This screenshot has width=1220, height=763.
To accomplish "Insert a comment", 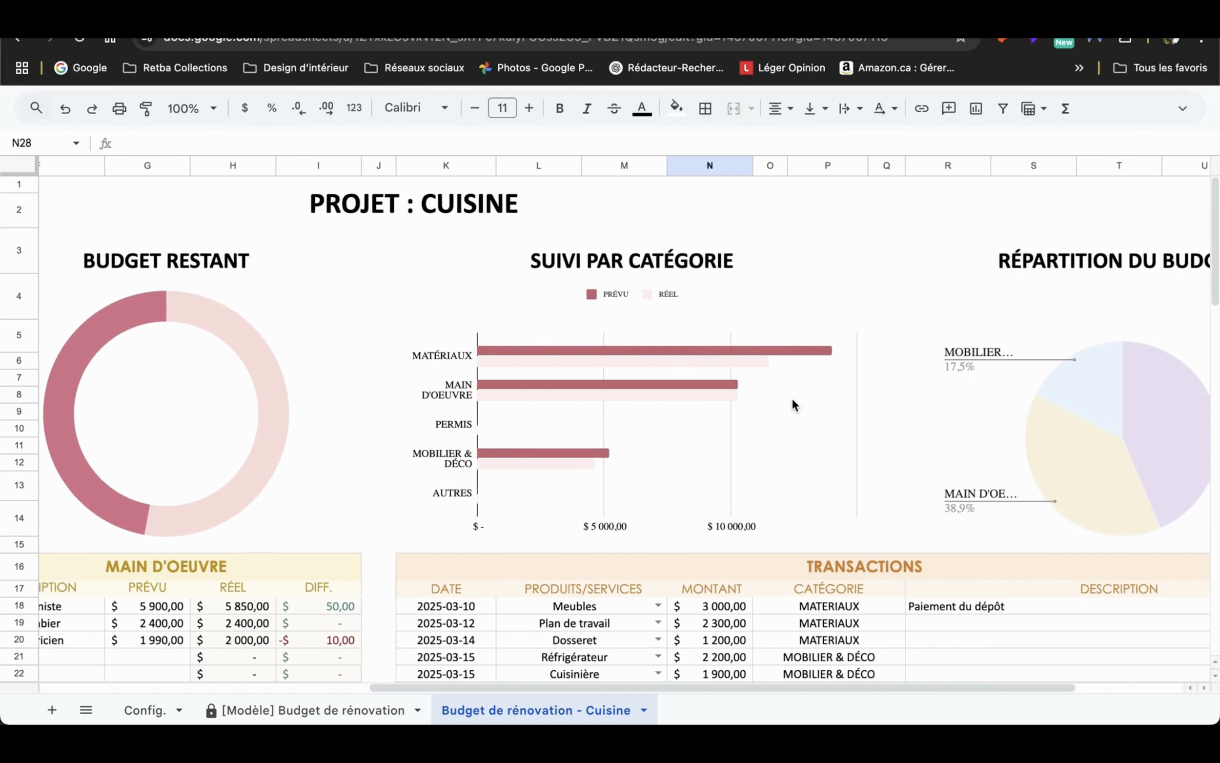I will click(949, 108).
